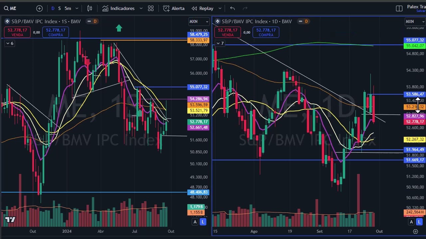Image resolution: width=426 pixels, height=239 pixels.
Task: Click the 52.267,32 yellow label on daily chart
Action: 415,139
